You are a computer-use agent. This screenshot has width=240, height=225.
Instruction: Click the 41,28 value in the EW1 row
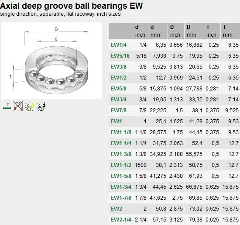(195, 121)
